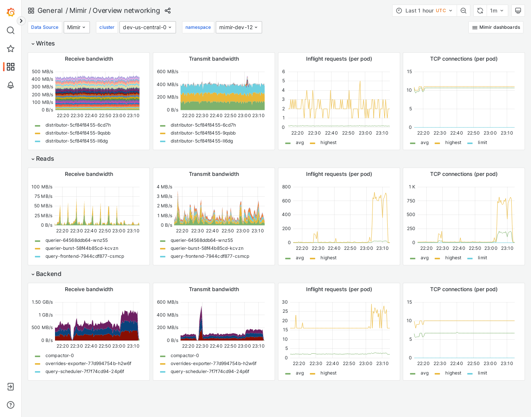Open Starred dashboards from the sidebar
The image size is (531, 417).
click(11, 49)
